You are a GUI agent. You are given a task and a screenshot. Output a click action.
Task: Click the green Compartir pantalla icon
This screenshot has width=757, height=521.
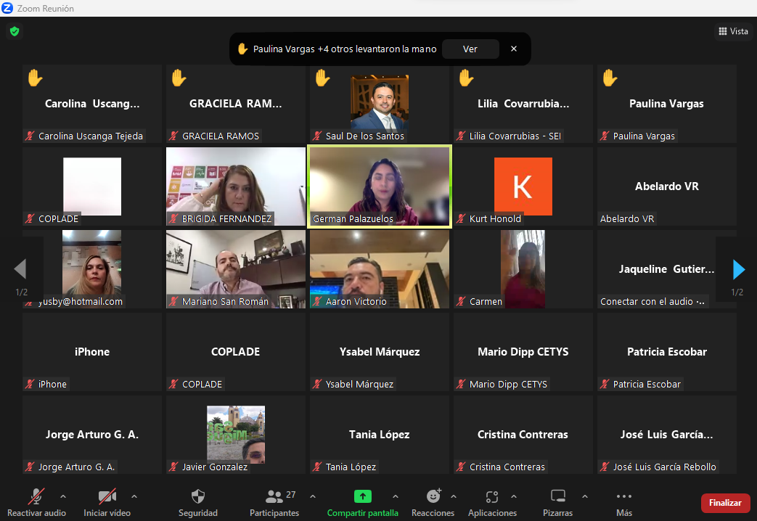tap(362, 497)
